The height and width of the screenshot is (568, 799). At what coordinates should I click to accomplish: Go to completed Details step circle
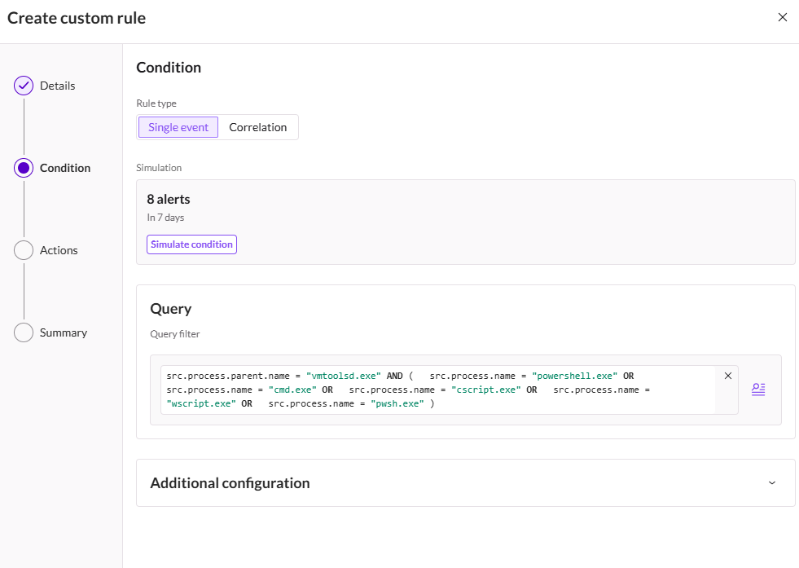click(x=24, y=86)
